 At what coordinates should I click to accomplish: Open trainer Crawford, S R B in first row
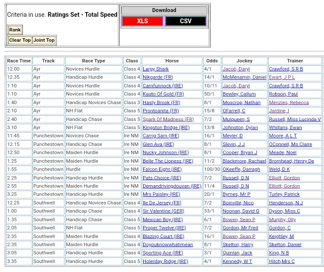286,69
